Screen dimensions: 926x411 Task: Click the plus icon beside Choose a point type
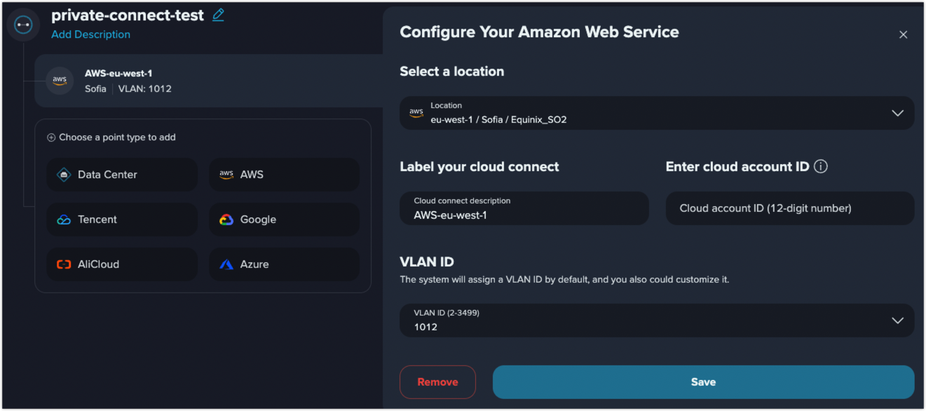tap(51, 137)
